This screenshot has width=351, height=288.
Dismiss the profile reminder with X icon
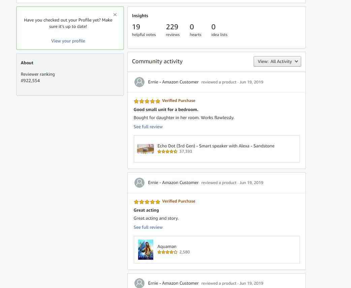coord(115,14)
